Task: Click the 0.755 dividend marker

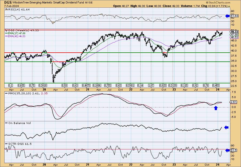Action: 108,86
